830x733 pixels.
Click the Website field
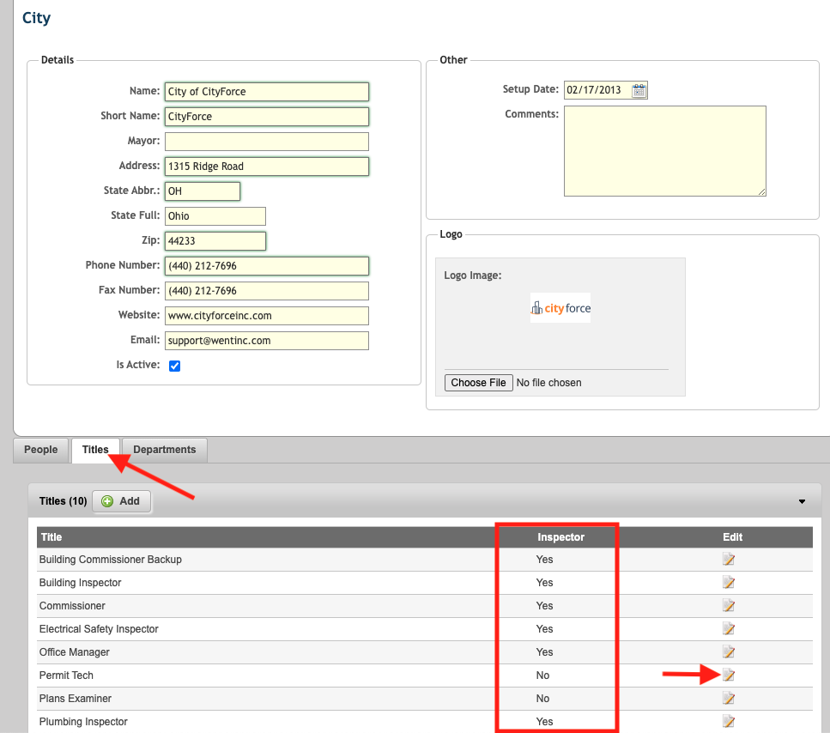click(267, 315)
